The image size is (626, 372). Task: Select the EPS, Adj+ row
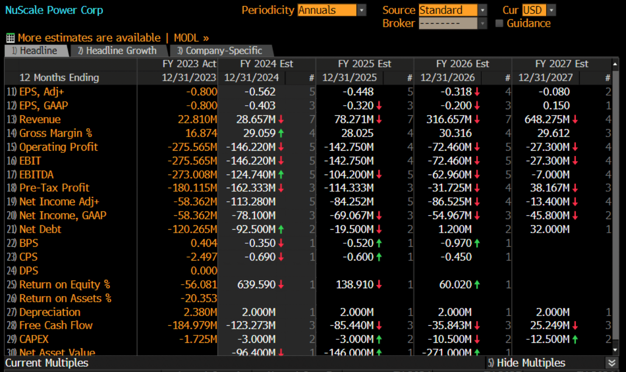[x=308, y=92]
